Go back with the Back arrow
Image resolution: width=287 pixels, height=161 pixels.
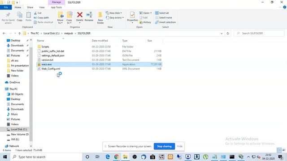pyautogui.click(x=4, y=34)
